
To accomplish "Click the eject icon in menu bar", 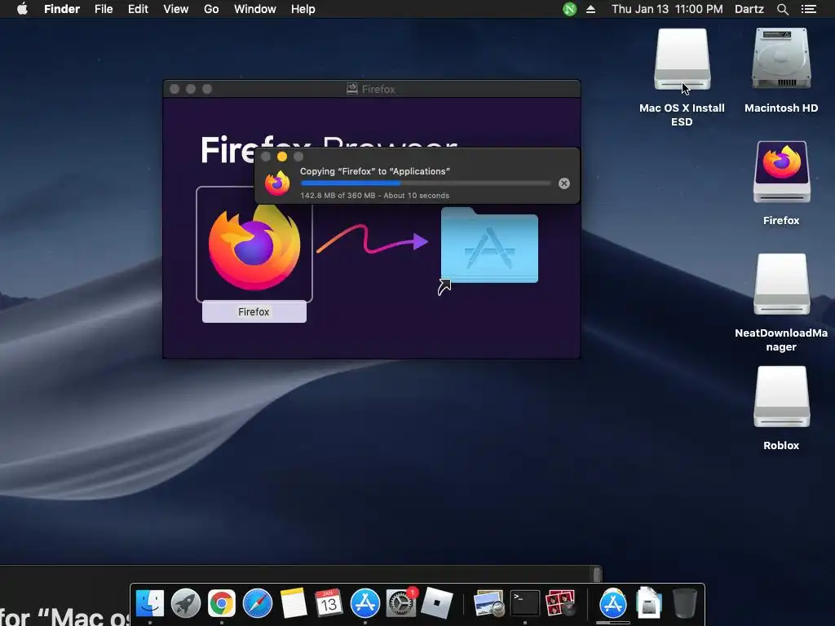I will pos(590,9).
